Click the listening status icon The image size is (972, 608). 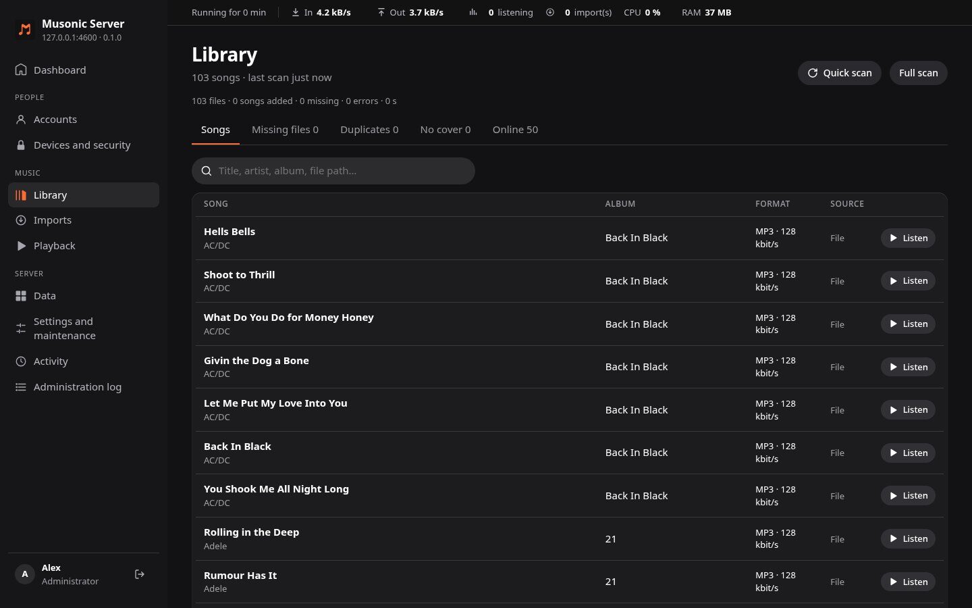473,12
